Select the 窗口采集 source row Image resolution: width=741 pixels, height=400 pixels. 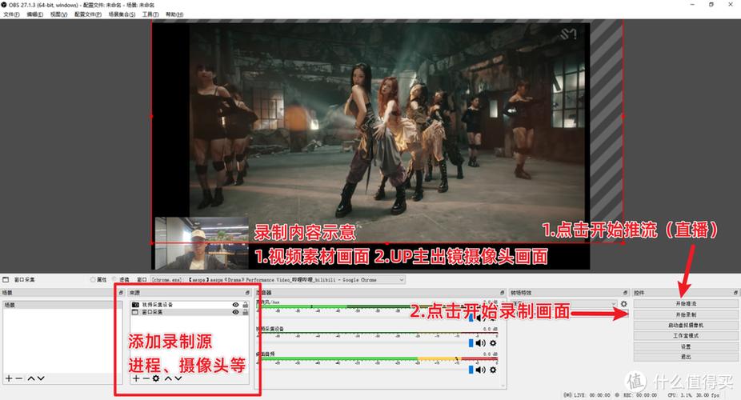click(x=190, y=312)
